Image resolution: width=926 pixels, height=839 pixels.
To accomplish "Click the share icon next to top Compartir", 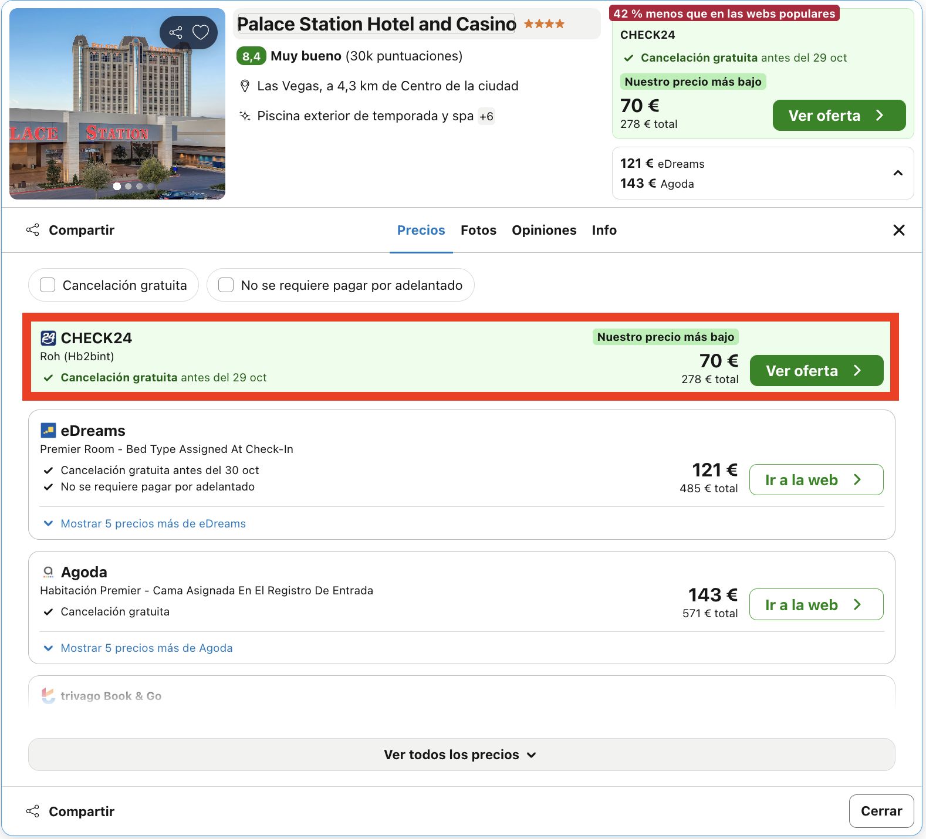I will pyautogui.click(x=33, y=230).
